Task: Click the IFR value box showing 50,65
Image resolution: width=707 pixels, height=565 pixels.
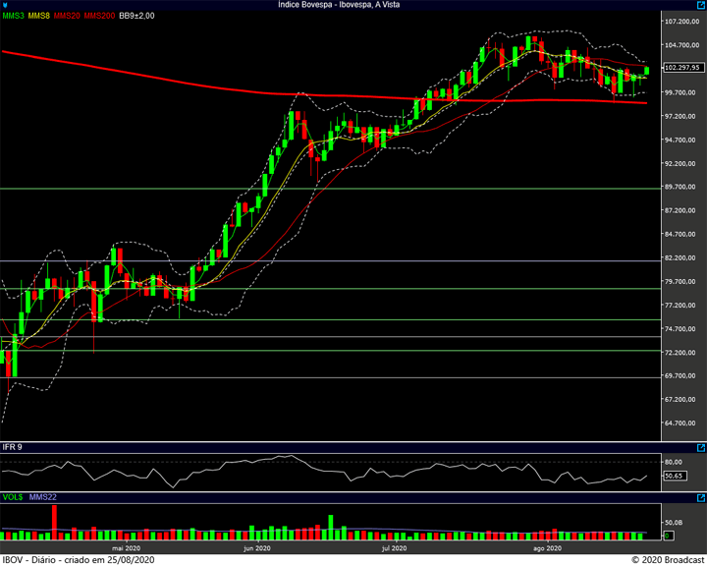Action: click(x=674, y=476)
